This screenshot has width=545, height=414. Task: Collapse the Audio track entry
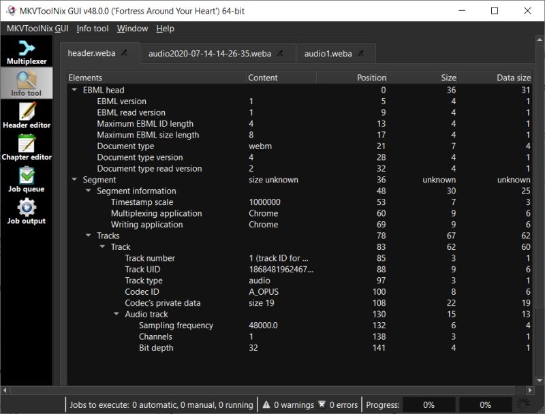click(x=116, y=314)
